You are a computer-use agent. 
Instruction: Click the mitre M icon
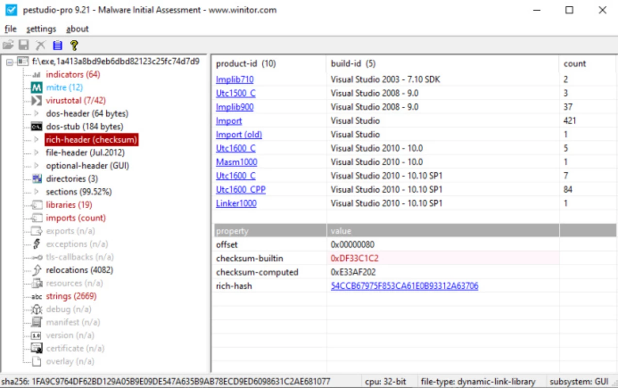tap(36, 88)
